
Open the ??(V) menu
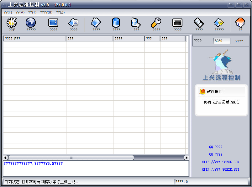pos(20,12)
